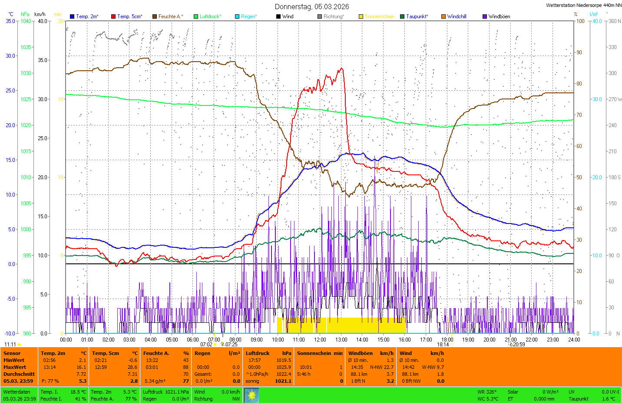Click the orange Windchill legend square

pos(443,16)
